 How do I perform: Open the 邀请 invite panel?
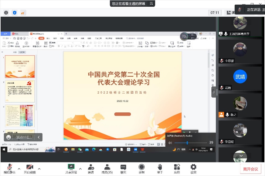91,169
